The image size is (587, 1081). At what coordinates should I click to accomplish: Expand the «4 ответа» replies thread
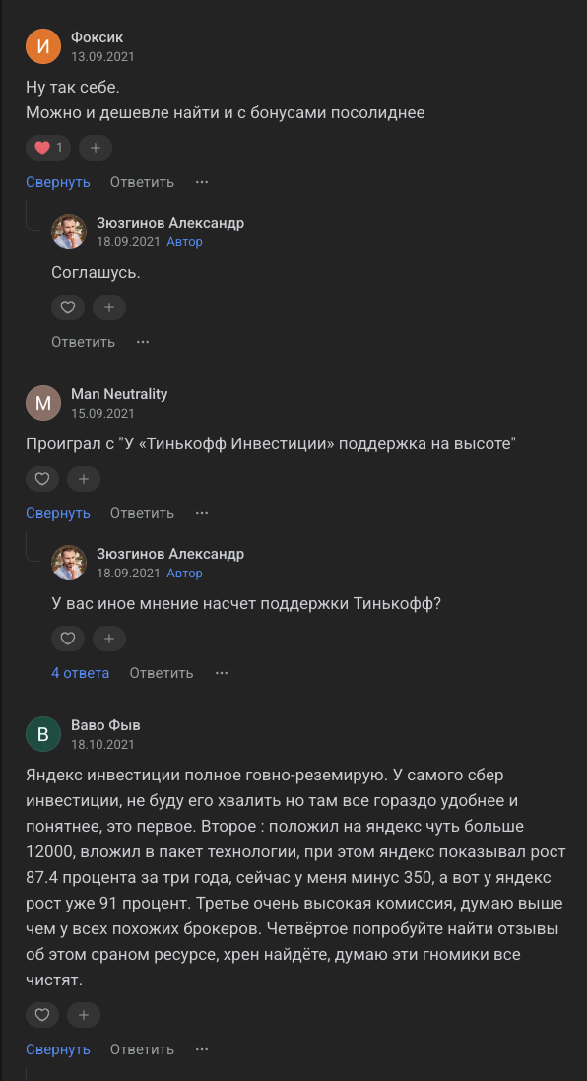pos(80,672)
